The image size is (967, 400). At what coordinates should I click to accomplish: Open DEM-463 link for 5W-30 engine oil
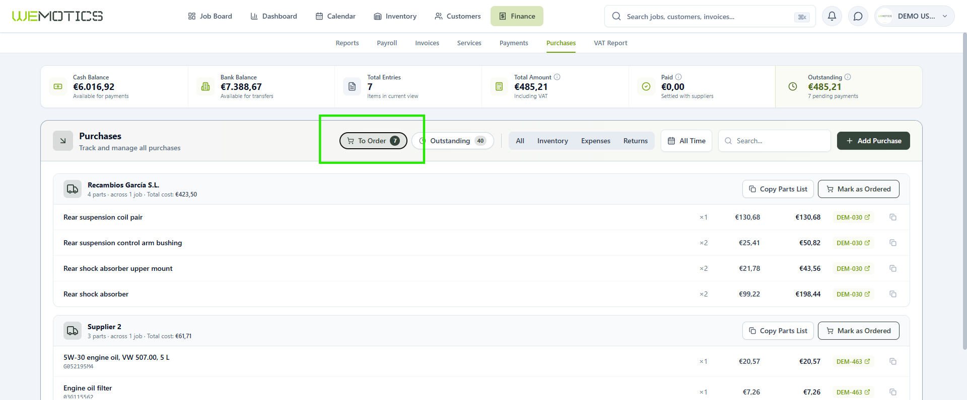853,361
